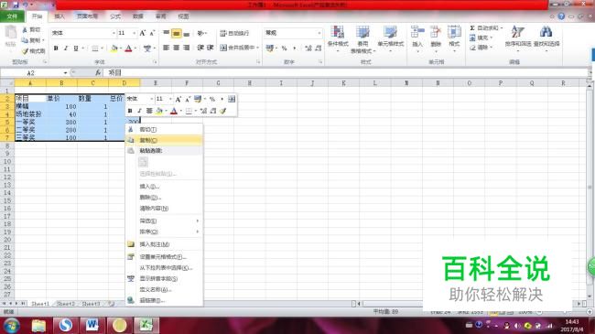
Task: Apply the red font color in the ribbon
Action: [129, 48]
